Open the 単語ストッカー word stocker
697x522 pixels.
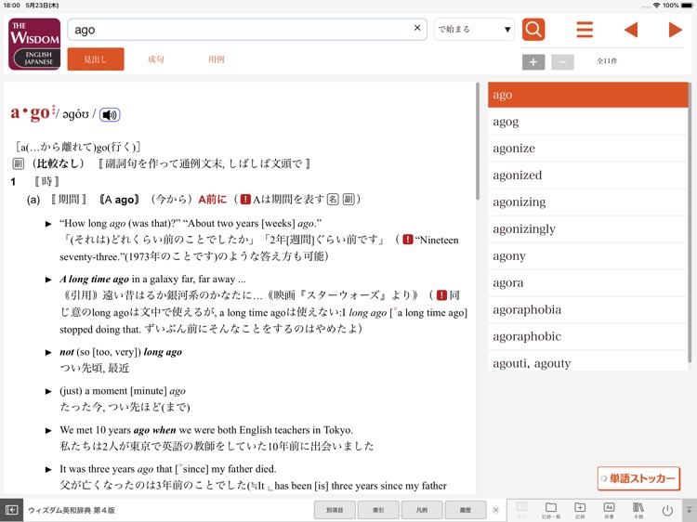coord(638,478)
